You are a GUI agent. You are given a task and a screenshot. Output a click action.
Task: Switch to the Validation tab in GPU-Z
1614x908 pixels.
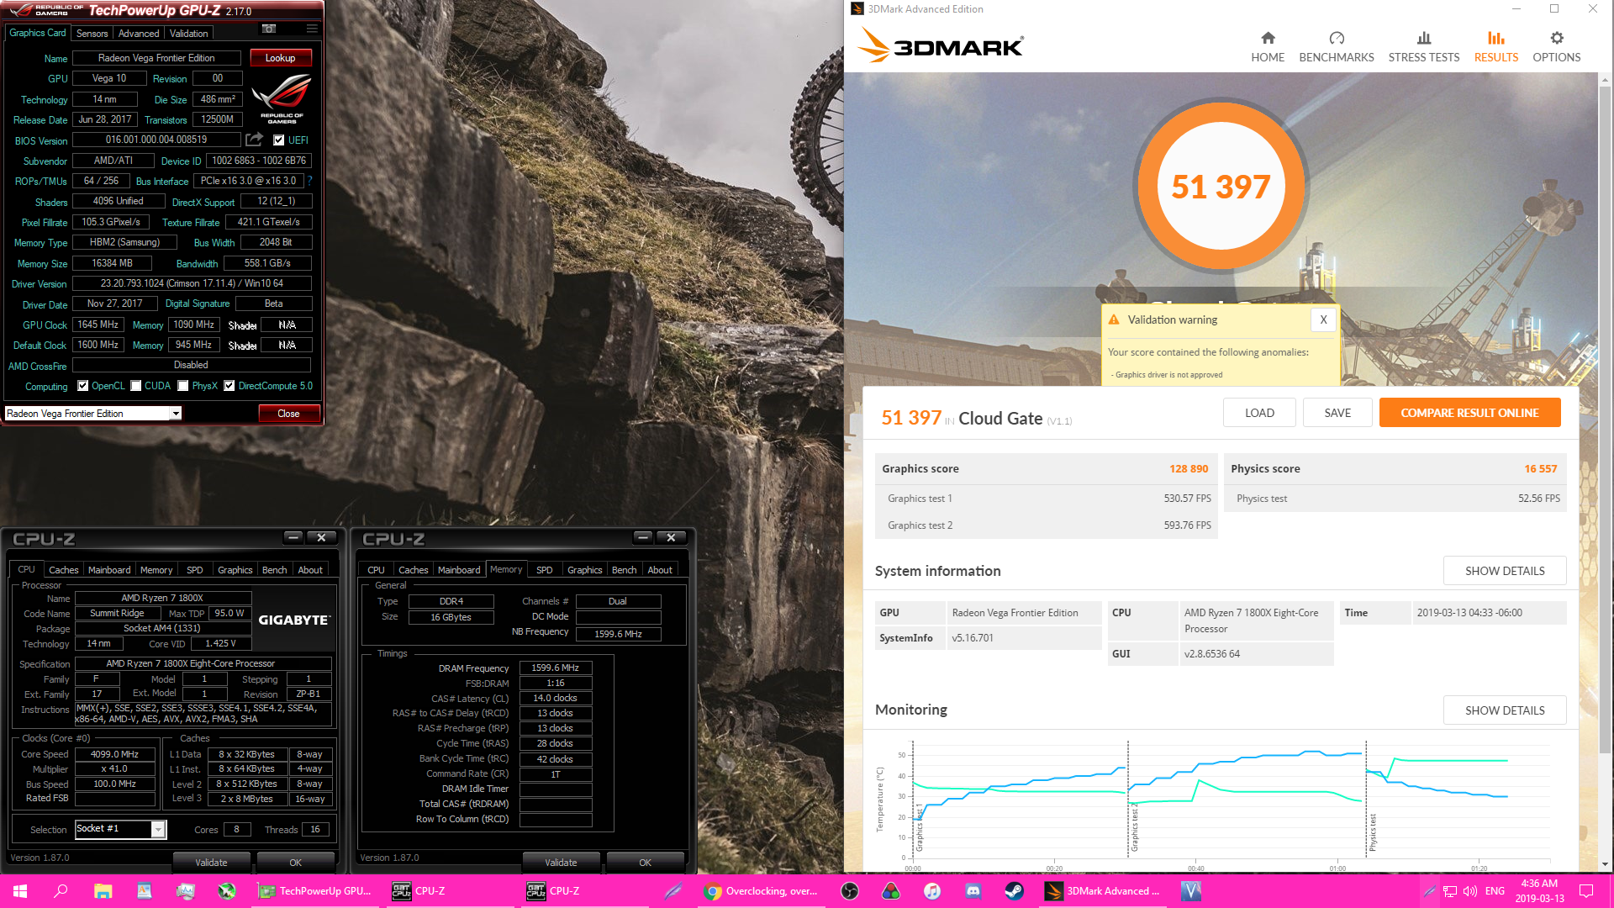click(x=188, y=34)
